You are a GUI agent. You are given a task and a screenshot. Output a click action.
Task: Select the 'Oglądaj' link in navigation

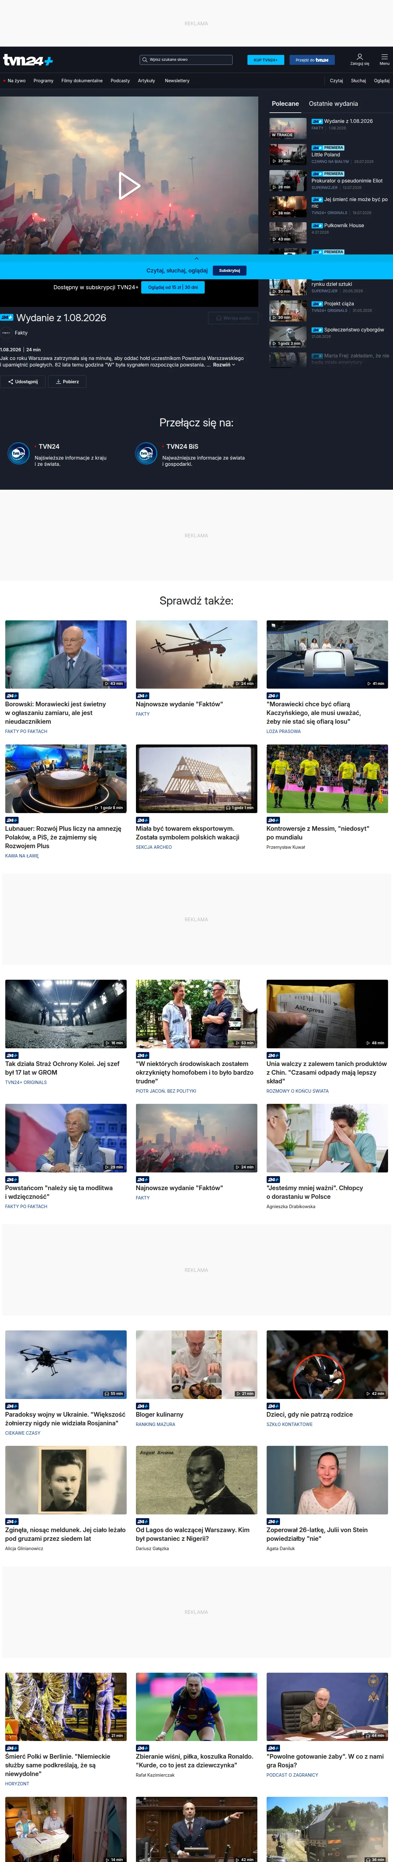coord(382,81)
